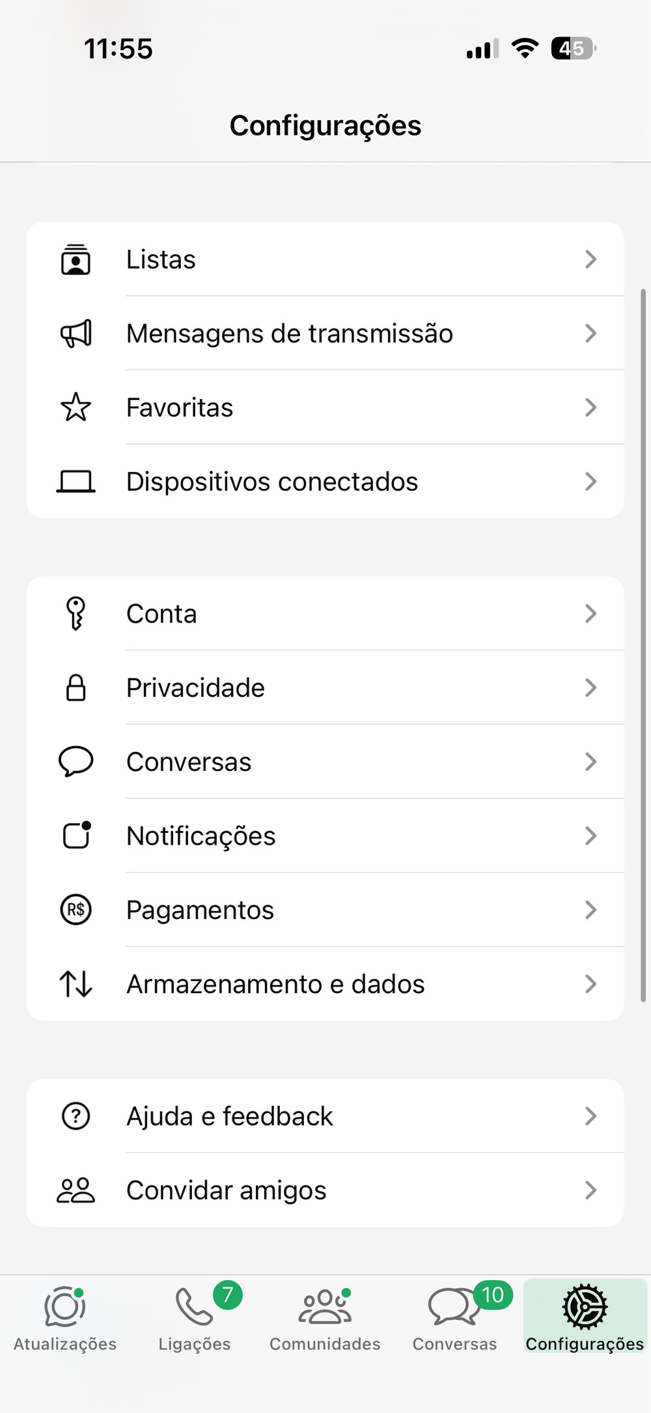The image size is (651, 1413).
Task: Tap the key icon for Conta
Action: (x=76, y=614)
